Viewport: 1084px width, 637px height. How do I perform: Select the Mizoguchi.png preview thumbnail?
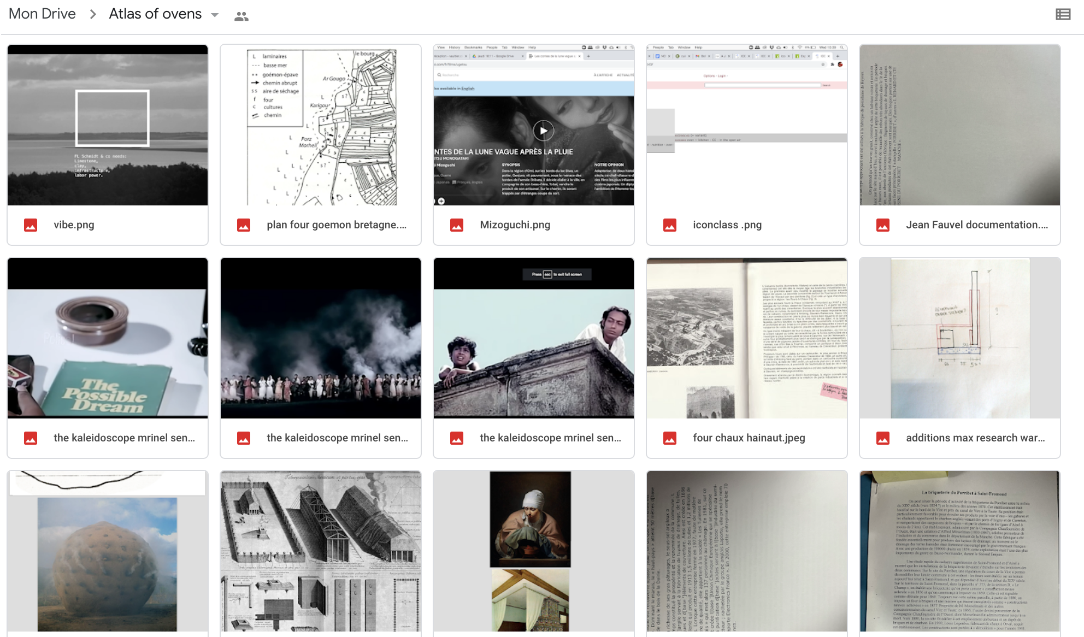(x=534, y=125)
